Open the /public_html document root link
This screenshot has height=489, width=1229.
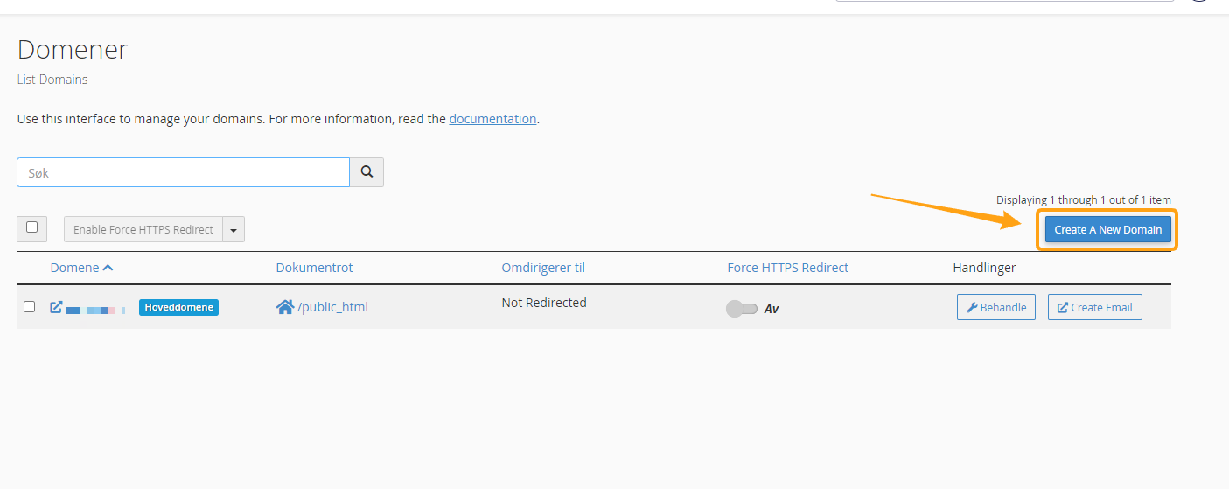pos(332,307)
